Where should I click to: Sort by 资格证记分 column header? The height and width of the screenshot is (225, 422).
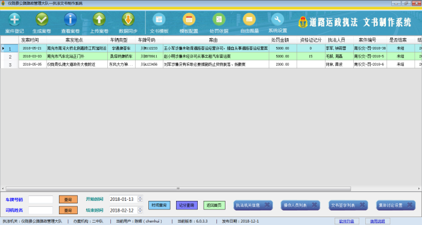coord(311,40)
